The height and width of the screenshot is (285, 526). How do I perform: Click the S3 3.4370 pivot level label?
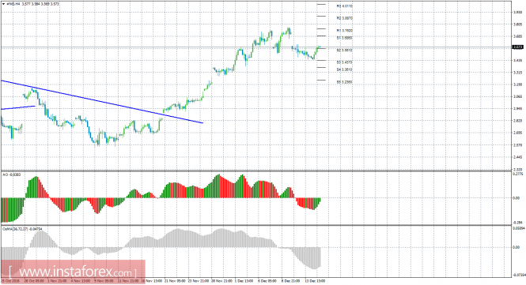click(x=345, y=62)
